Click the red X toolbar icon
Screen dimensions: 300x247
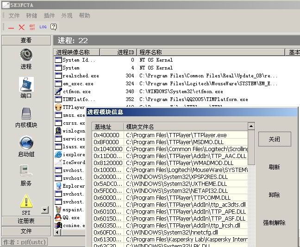click(x=22, y=27)
